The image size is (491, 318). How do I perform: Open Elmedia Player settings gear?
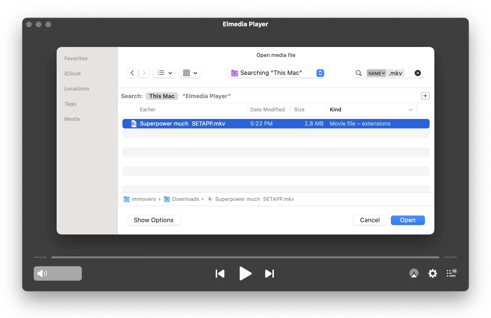pyautogui.click(x=433, y=273)
